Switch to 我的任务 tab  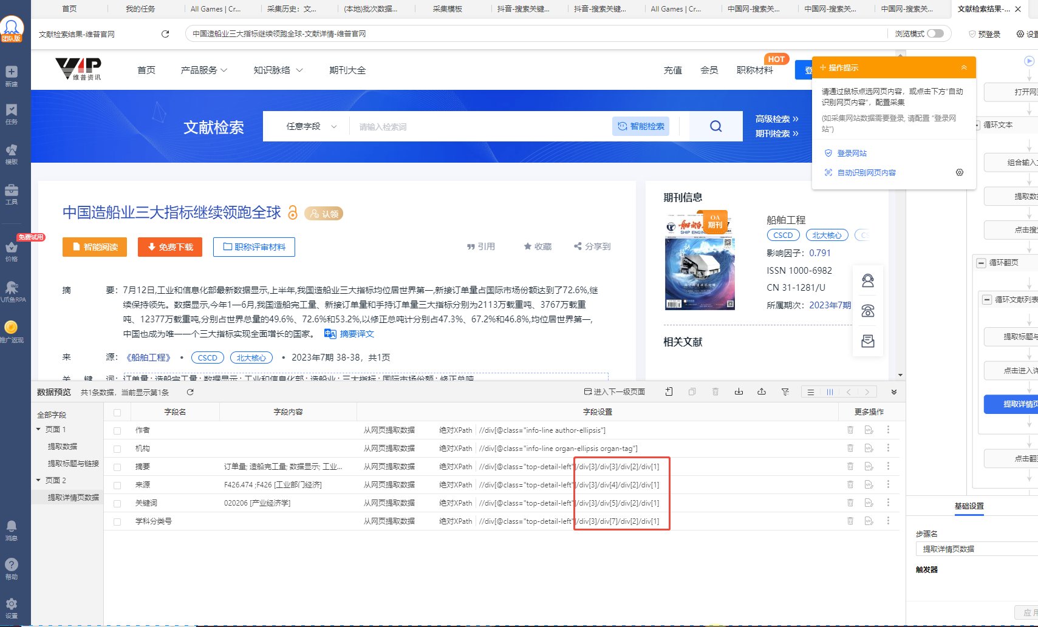click(x=140, y=8)
